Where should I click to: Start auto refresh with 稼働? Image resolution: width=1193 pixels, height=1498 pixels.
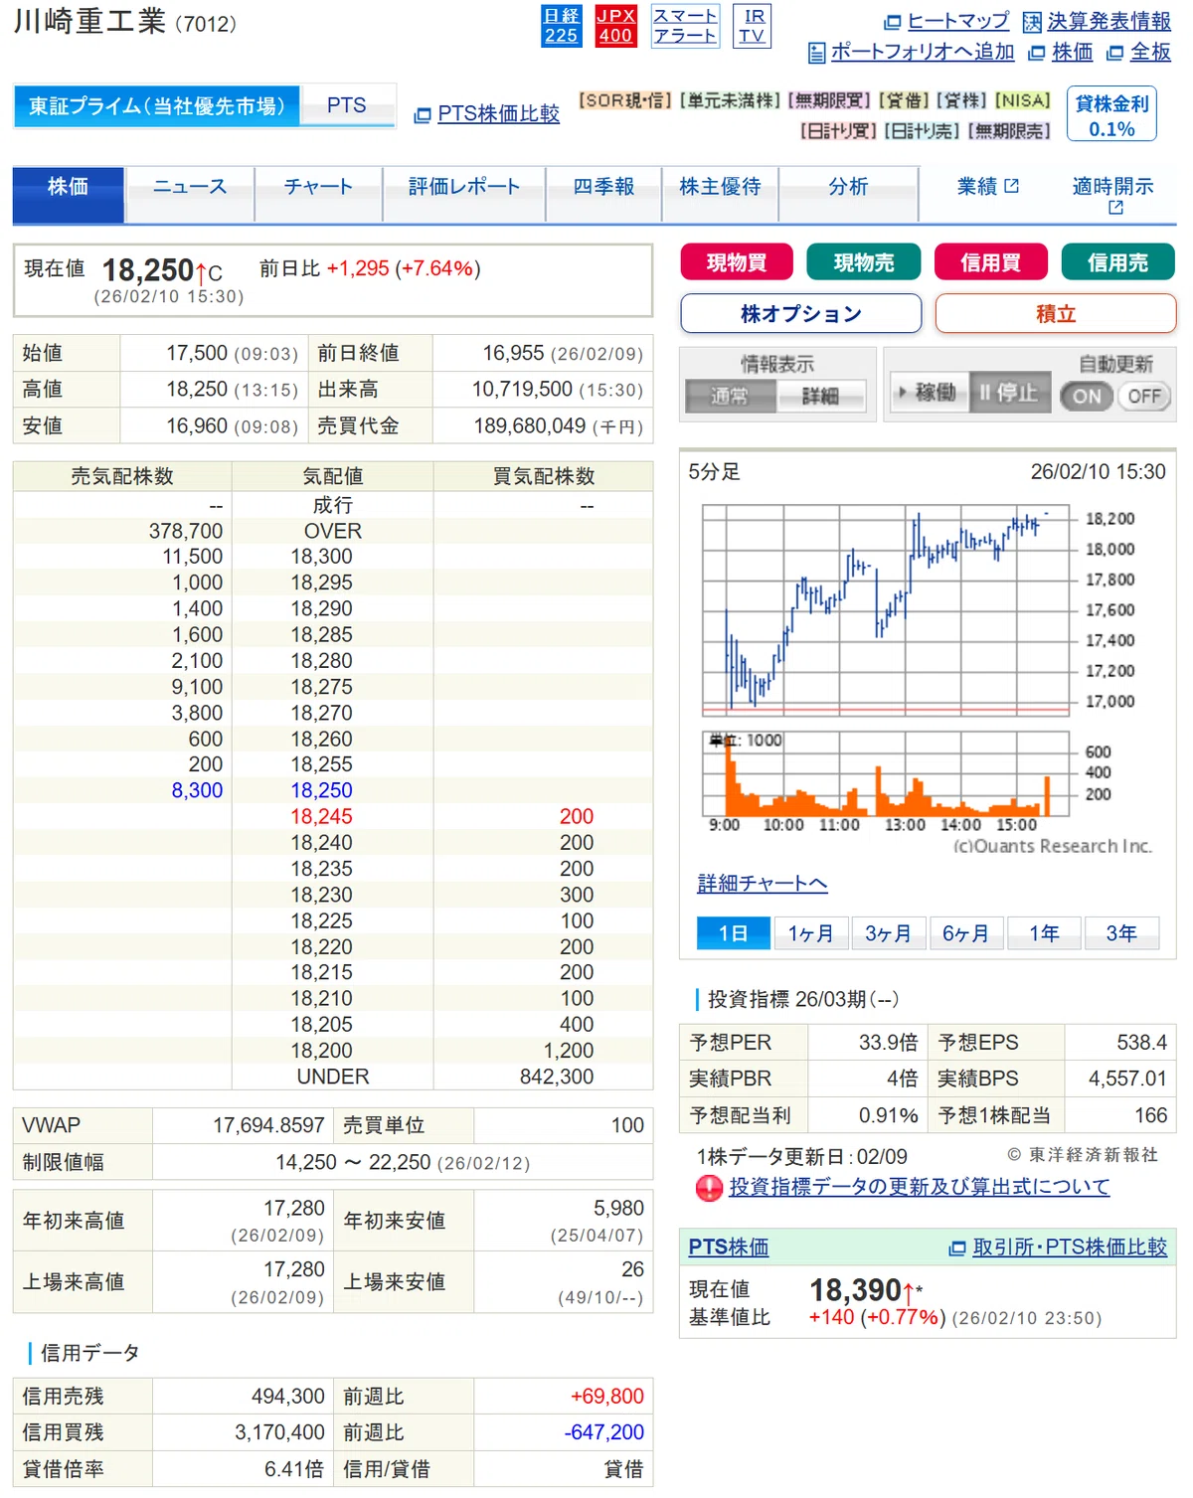tap(928, 394)
